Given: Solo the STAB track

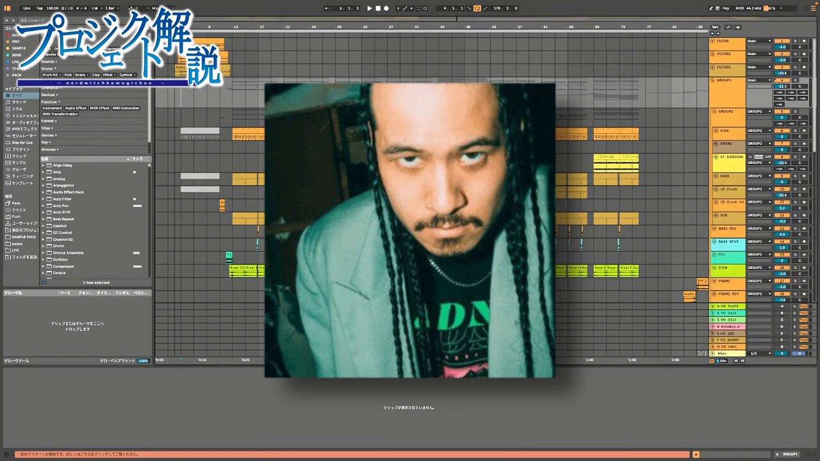Looking at the screenshot, I should [x=795, y=268].
